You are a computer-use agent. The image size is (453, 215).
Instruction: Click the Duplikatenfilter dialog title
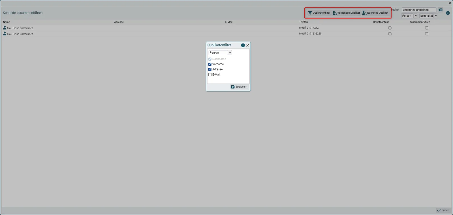[x=219, y=45]
